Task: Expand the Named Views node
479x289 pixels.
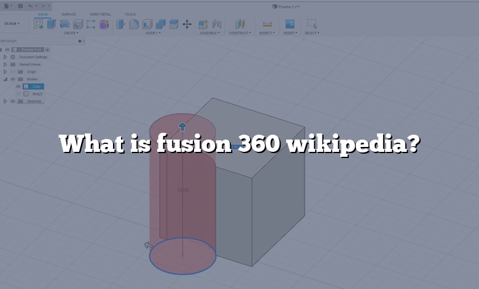Action: [5, 64]
